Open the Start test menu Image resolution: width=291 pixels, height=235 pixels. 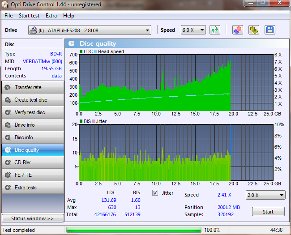tap(29, 16)
